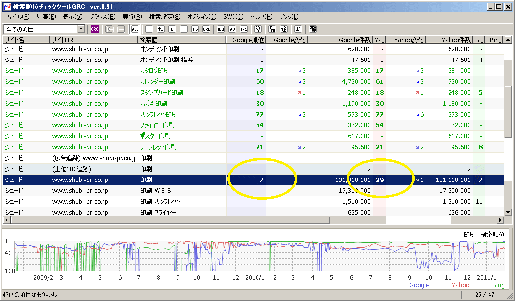515x301 pixels.
Task: Select the ALL filter toolbar icon
Action: point(135,29)
